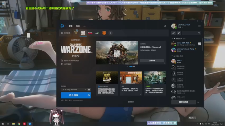Screen dimensions: 225x126
Task: Open File Explorer from taskbar
Action: pyautogui.click(x=13, y=124)
